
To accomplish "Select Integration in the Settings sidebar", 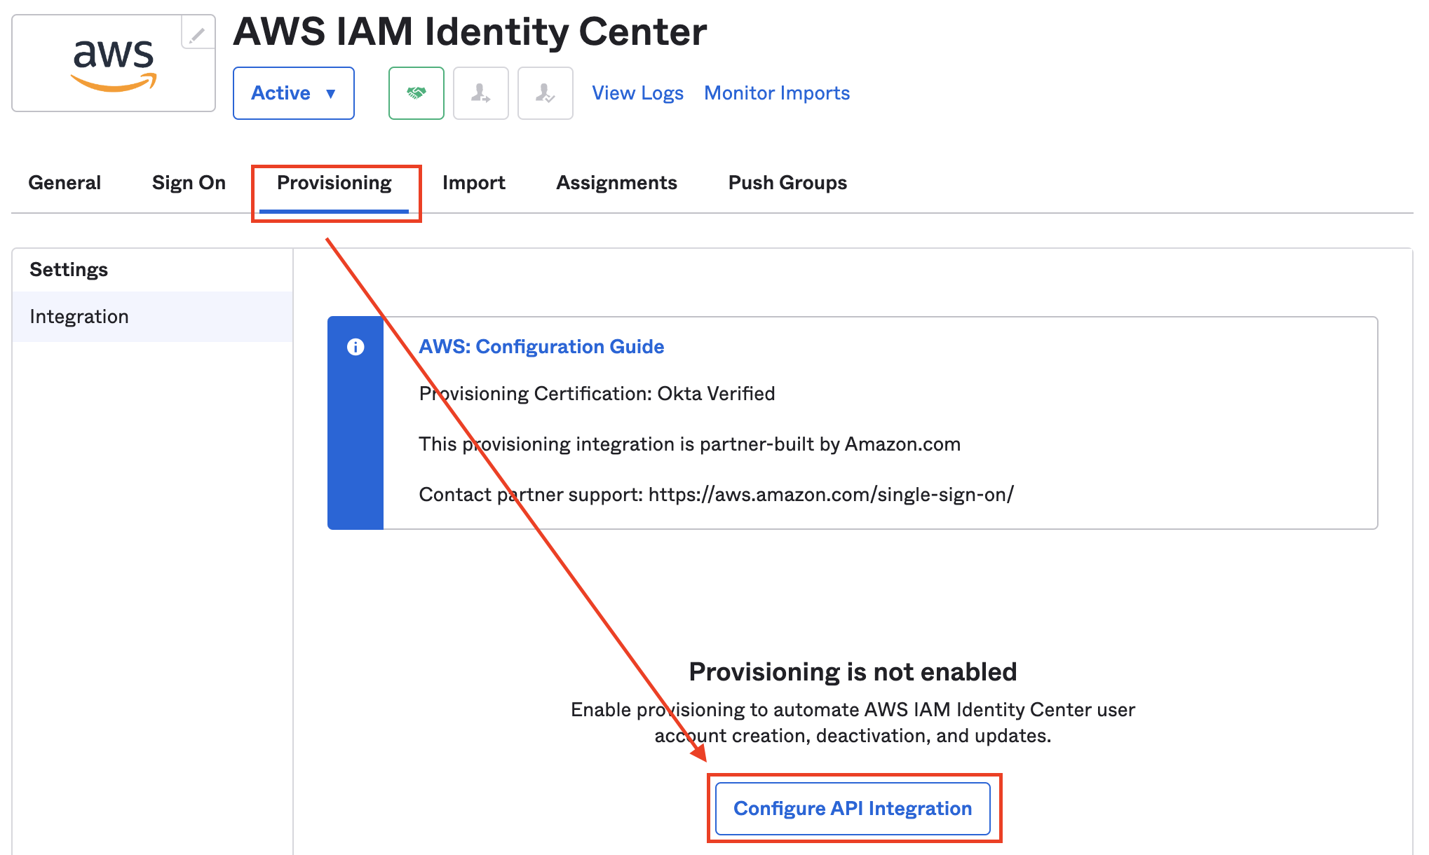I will click(x=152, y=317).
